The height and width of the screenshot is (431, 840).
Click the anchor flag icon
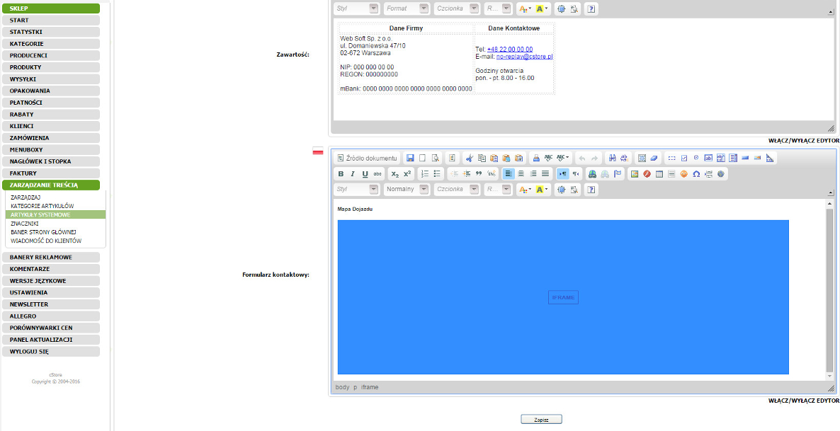point(617,174)
